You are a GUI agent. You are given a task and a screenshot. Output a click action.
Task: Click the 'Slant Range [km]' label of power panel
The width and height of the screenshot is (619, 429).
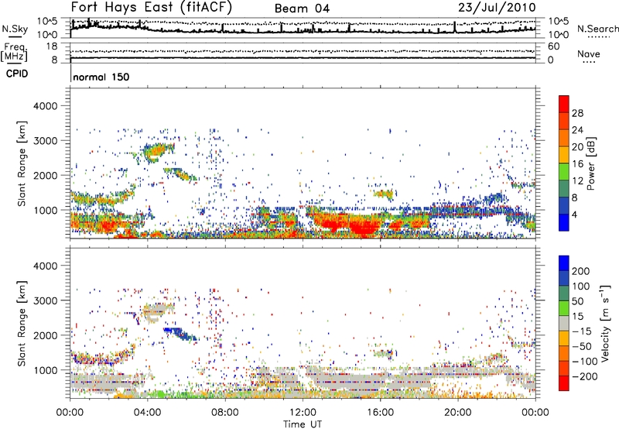pyautogui.click(x=22, y=163)
